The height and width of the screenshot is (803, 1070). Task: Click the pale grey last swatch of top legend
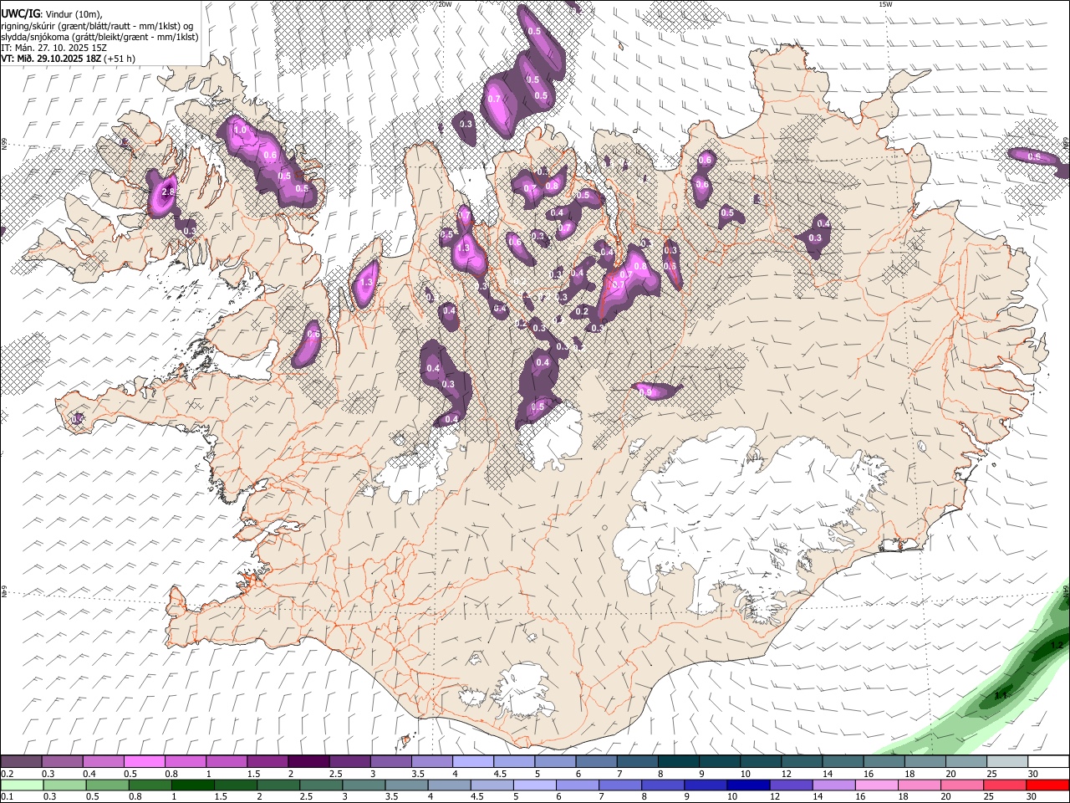(1007, 761)
